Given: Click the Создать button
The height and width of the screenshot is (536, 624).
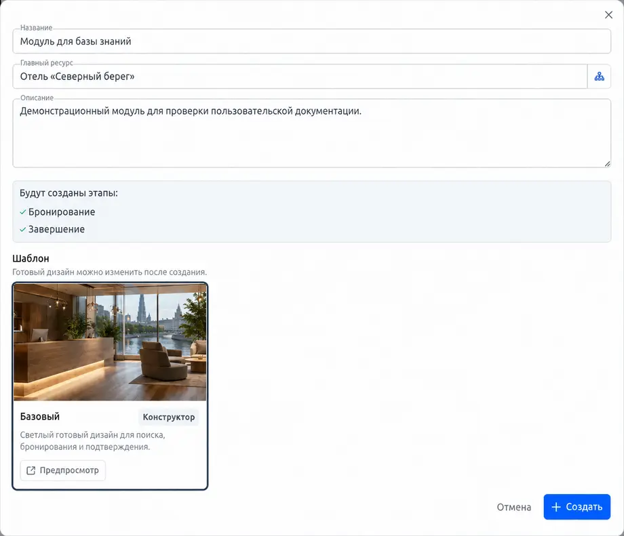Looking at the screenshot, I should click(x=577, y=507).
